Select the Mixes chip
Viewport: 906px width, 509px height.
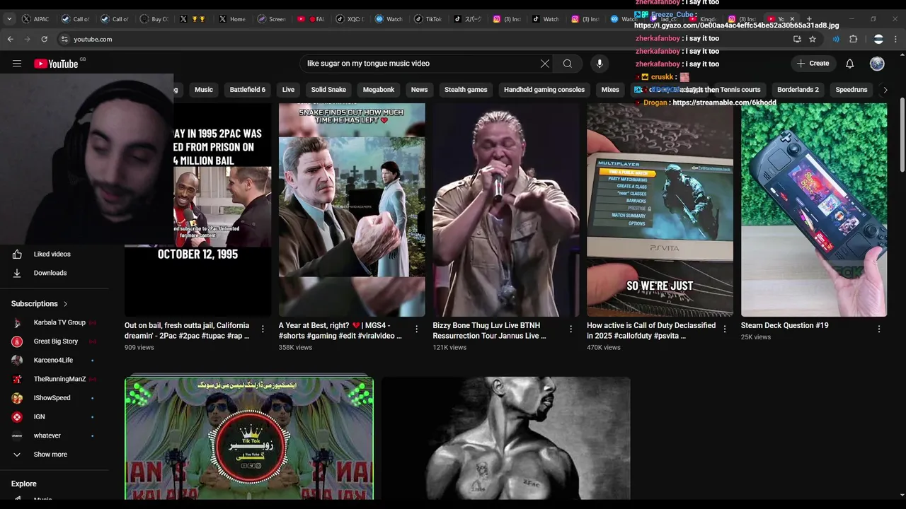tap(610, 90)
